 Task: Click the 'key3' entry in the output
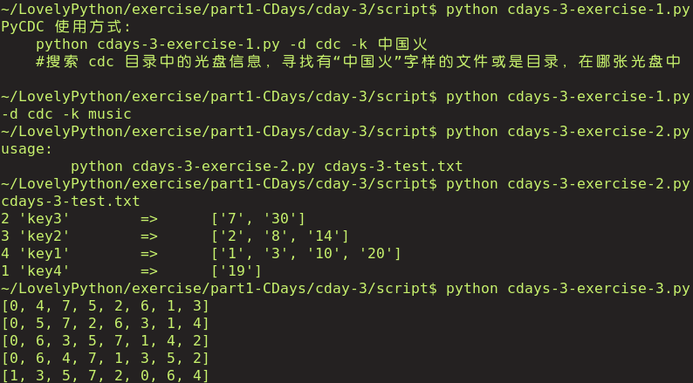coord(44,219)
